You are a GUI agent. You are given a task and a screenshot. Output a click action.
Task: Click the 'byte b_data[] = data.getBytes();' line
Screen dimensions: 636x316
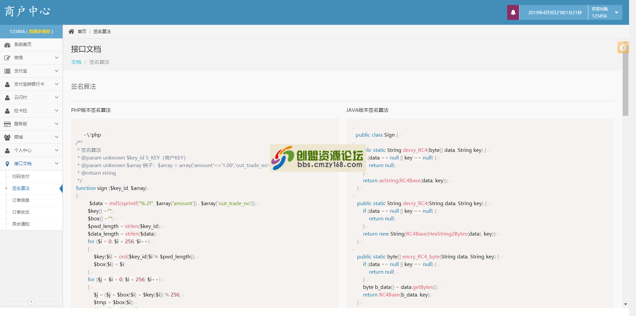coord(400,287)
